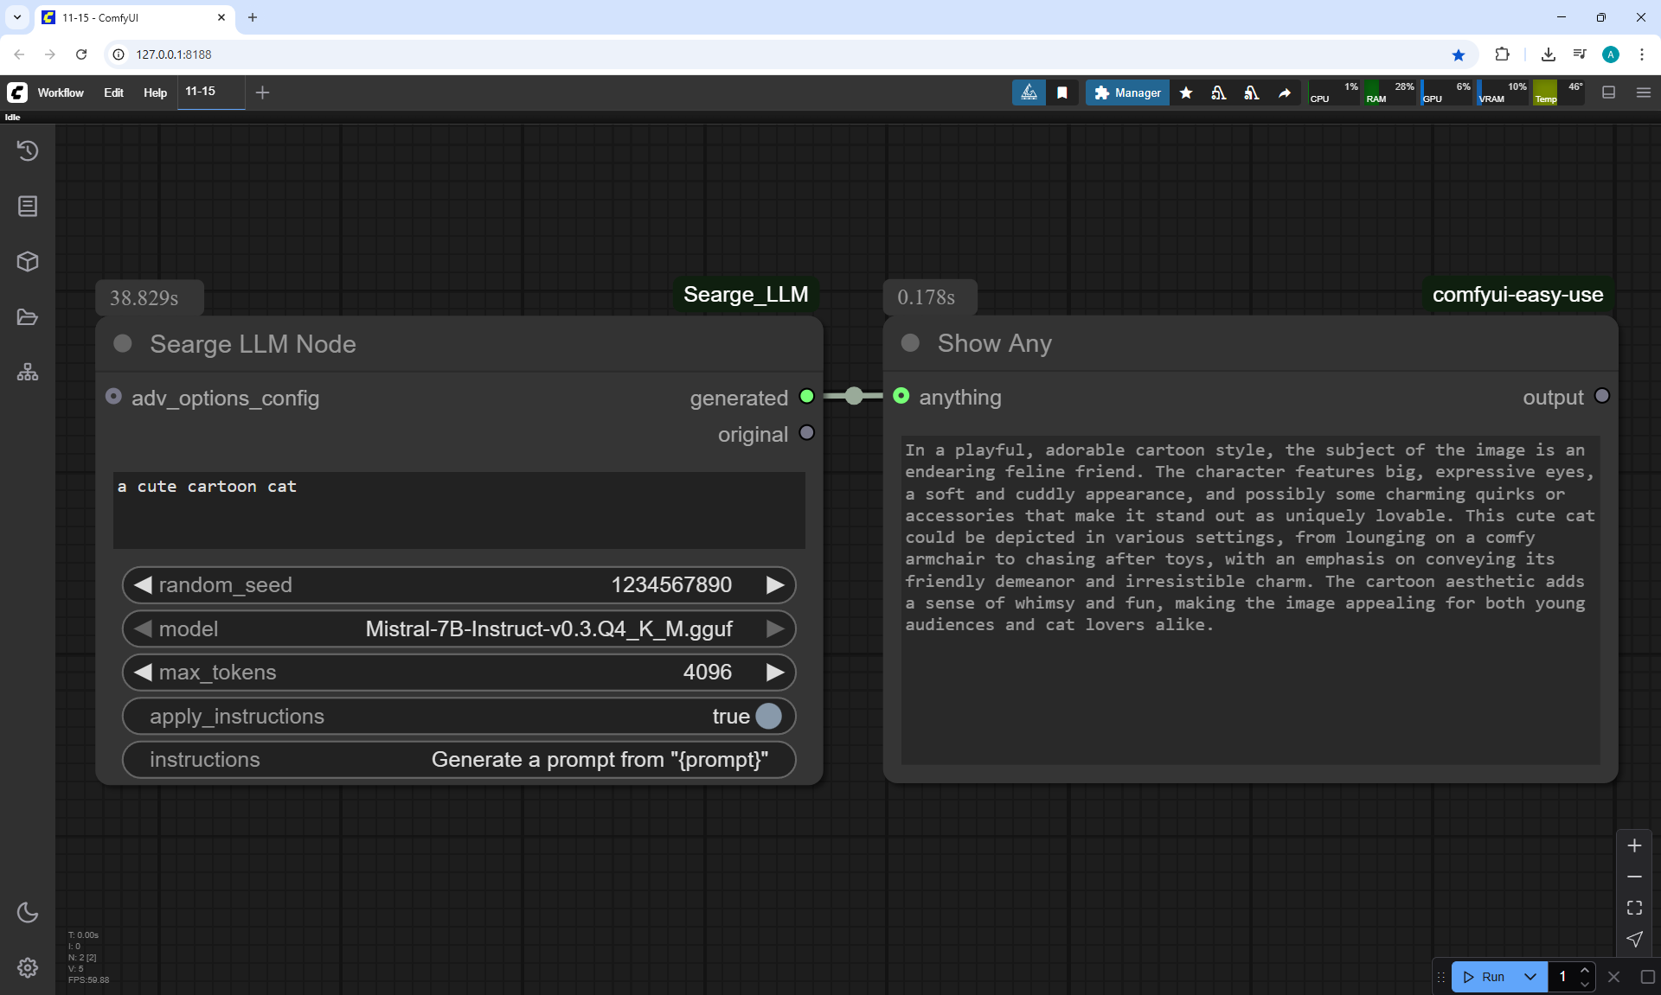This screenshot has height=995, width=1661.
Task: Increase random_seed with right arrow
Action: coord(775,585)
